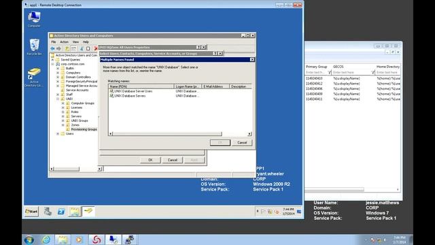Click the Up one level folder icon
The width and height of the screenshot is (435, 245).
pos(67,48)
